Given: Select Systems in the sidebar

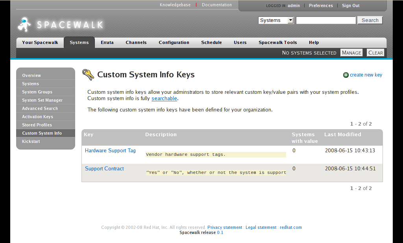Looking at the screenshot, I should tap(46, 84).
